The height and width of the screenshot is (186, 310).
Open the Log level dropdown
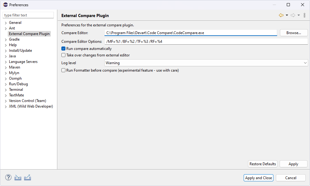pos(206,63)
